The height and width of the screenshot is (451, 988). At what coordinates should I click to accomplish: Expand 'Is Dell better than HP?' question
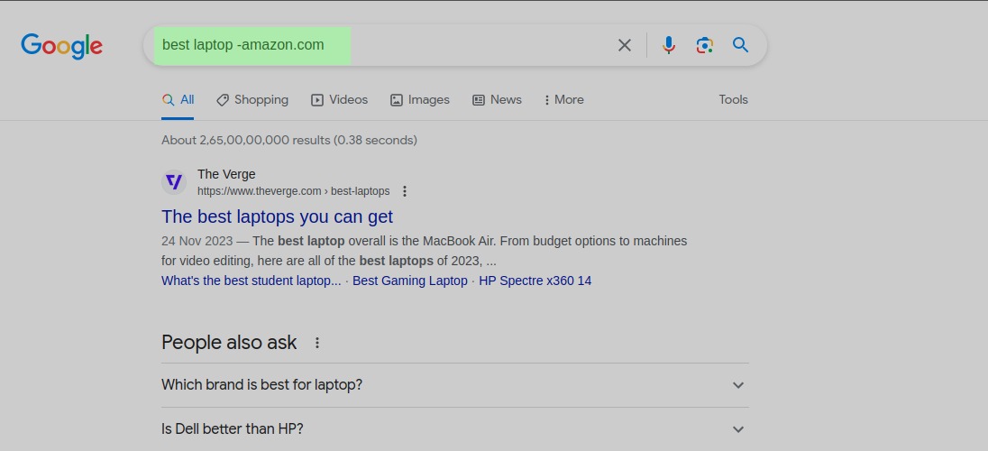pos(455,429)
